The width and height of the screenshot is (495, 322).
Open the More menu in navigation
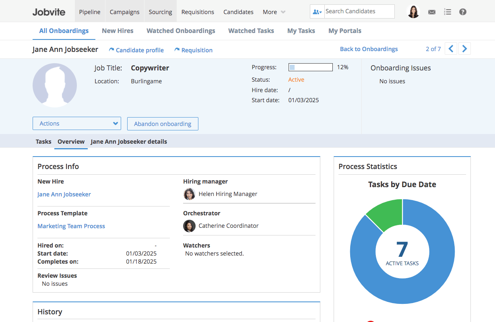click(274, 12)
